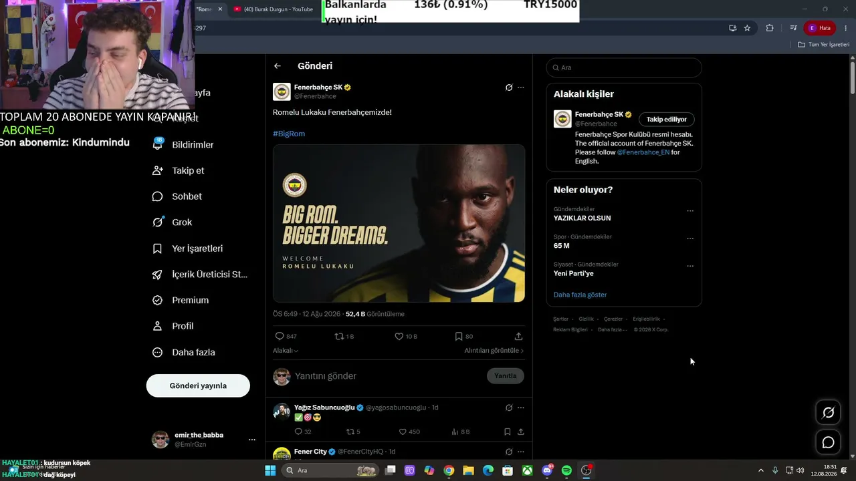Open Yer İşaretleri bookmarks in sidebar
Screen dimensions: 856x481
tap(188, 249)
